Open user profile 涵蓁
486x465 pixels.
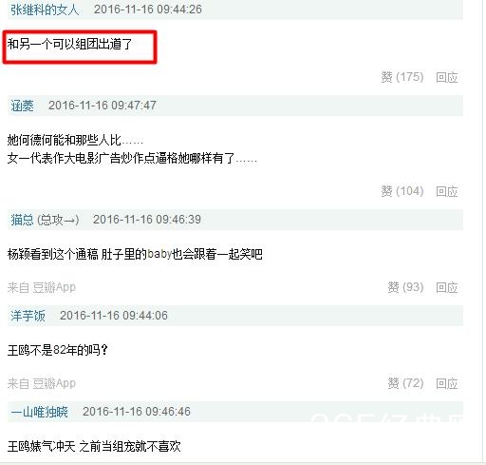(22, 106)
